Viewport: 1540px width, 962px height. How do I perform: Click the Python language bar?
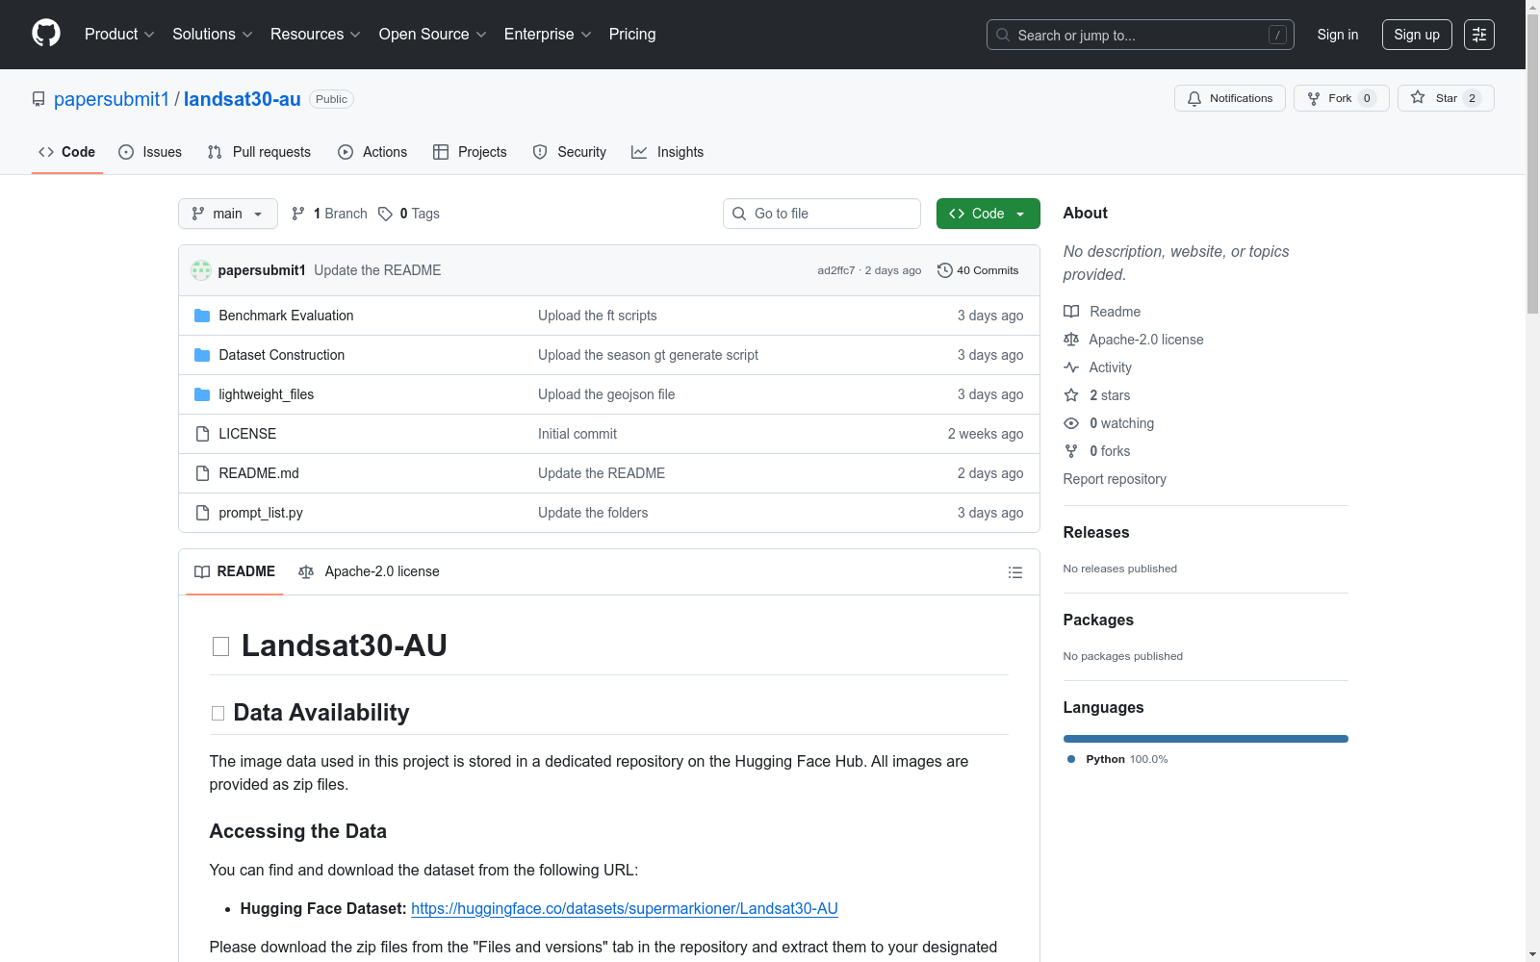coord(1206,739)
